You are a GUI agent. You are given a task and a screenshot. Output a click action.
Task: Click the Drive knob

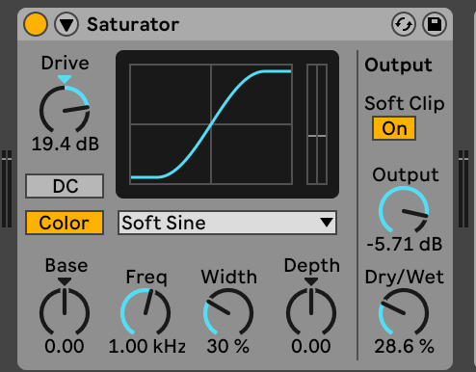(x=65, y=109)
